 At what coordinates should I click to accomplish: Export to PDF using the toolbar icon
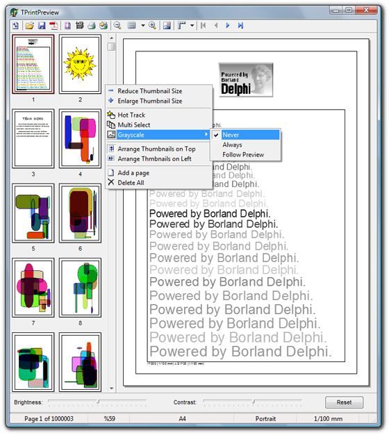(x=53, y=26)
